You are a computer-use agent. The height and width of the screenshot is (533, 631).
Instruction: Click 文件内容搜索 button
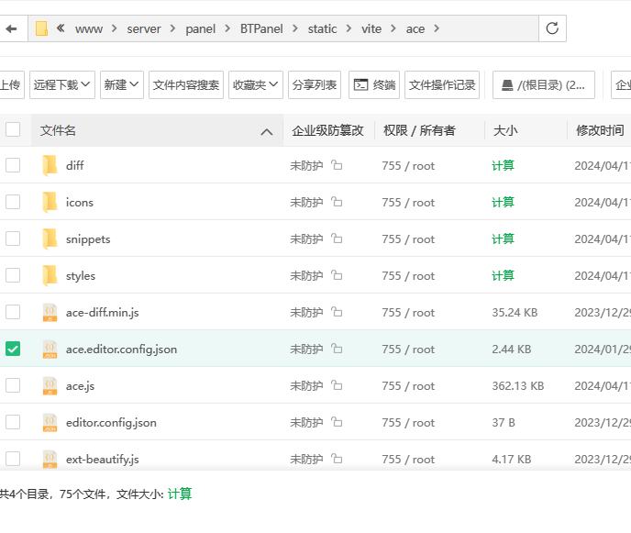tap(186, 85)
